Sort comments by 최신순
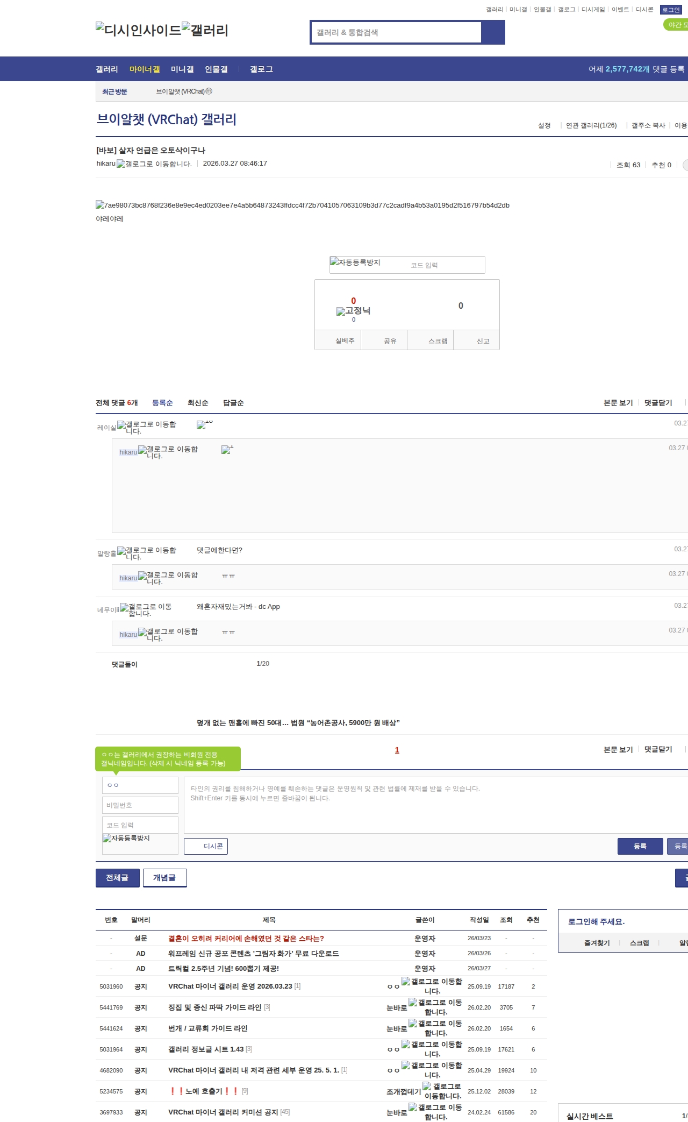Viewport: 688px width, 1122px height. click(198, 403)
